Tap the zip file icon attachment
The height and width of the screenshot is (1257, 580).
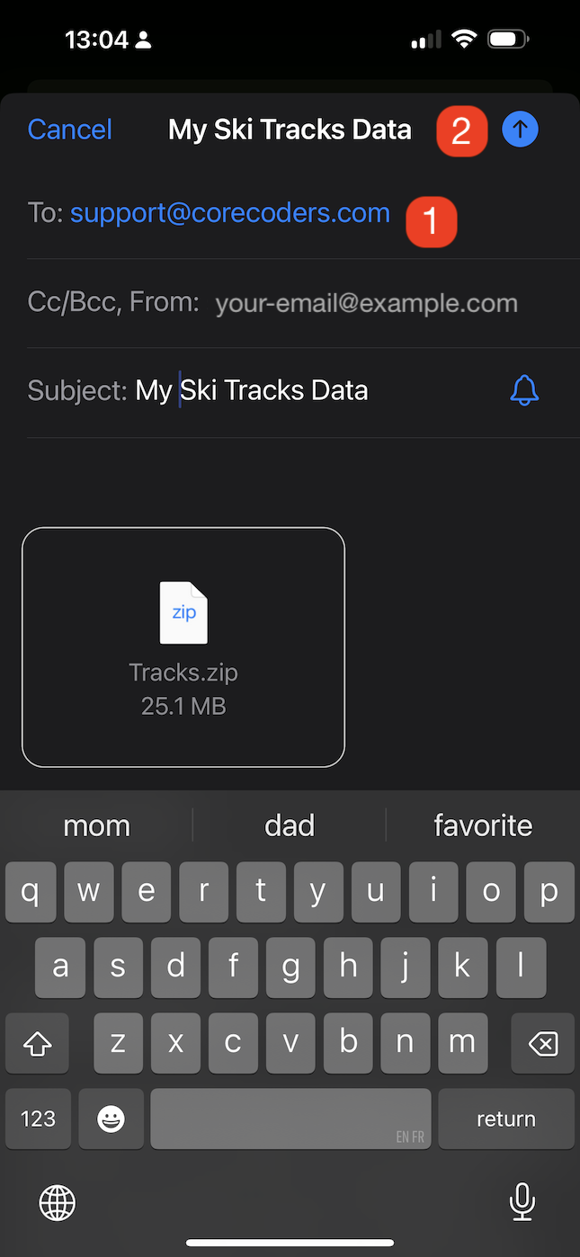(183, 612)
